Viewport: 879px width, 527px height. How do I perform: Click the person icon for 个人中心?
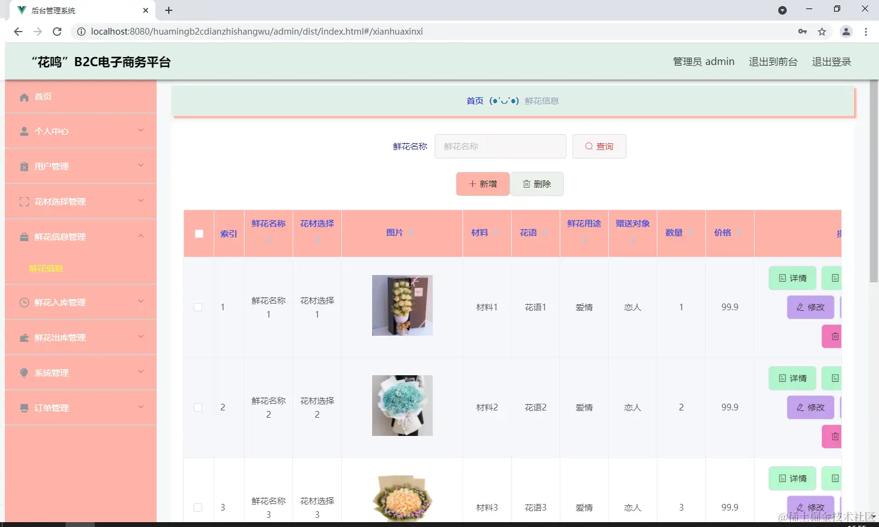24,131
